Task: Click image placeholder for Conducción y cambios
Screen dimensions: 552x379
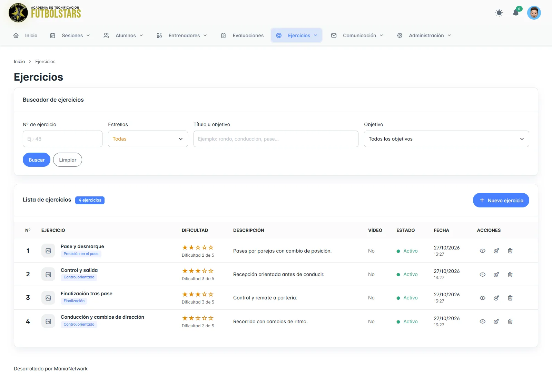Action: [x=48, y=321]
